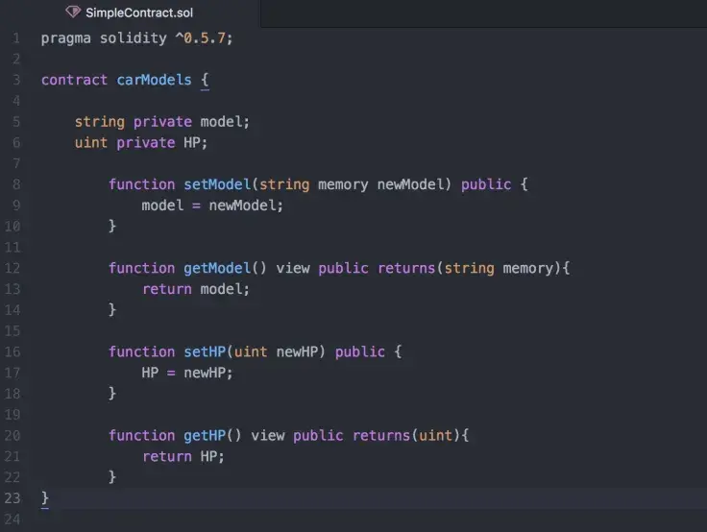
Task: Click the version number '0.5.7'
Action: (x=205, y=38)
